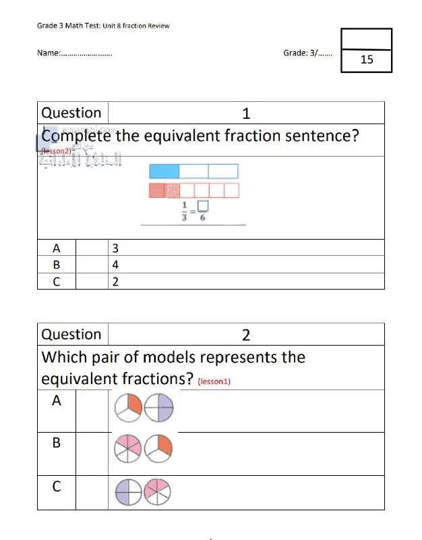This screenshot has width=422, height=540.
Task: Select answer box for option A in Question 1
Action: (92, 248)
